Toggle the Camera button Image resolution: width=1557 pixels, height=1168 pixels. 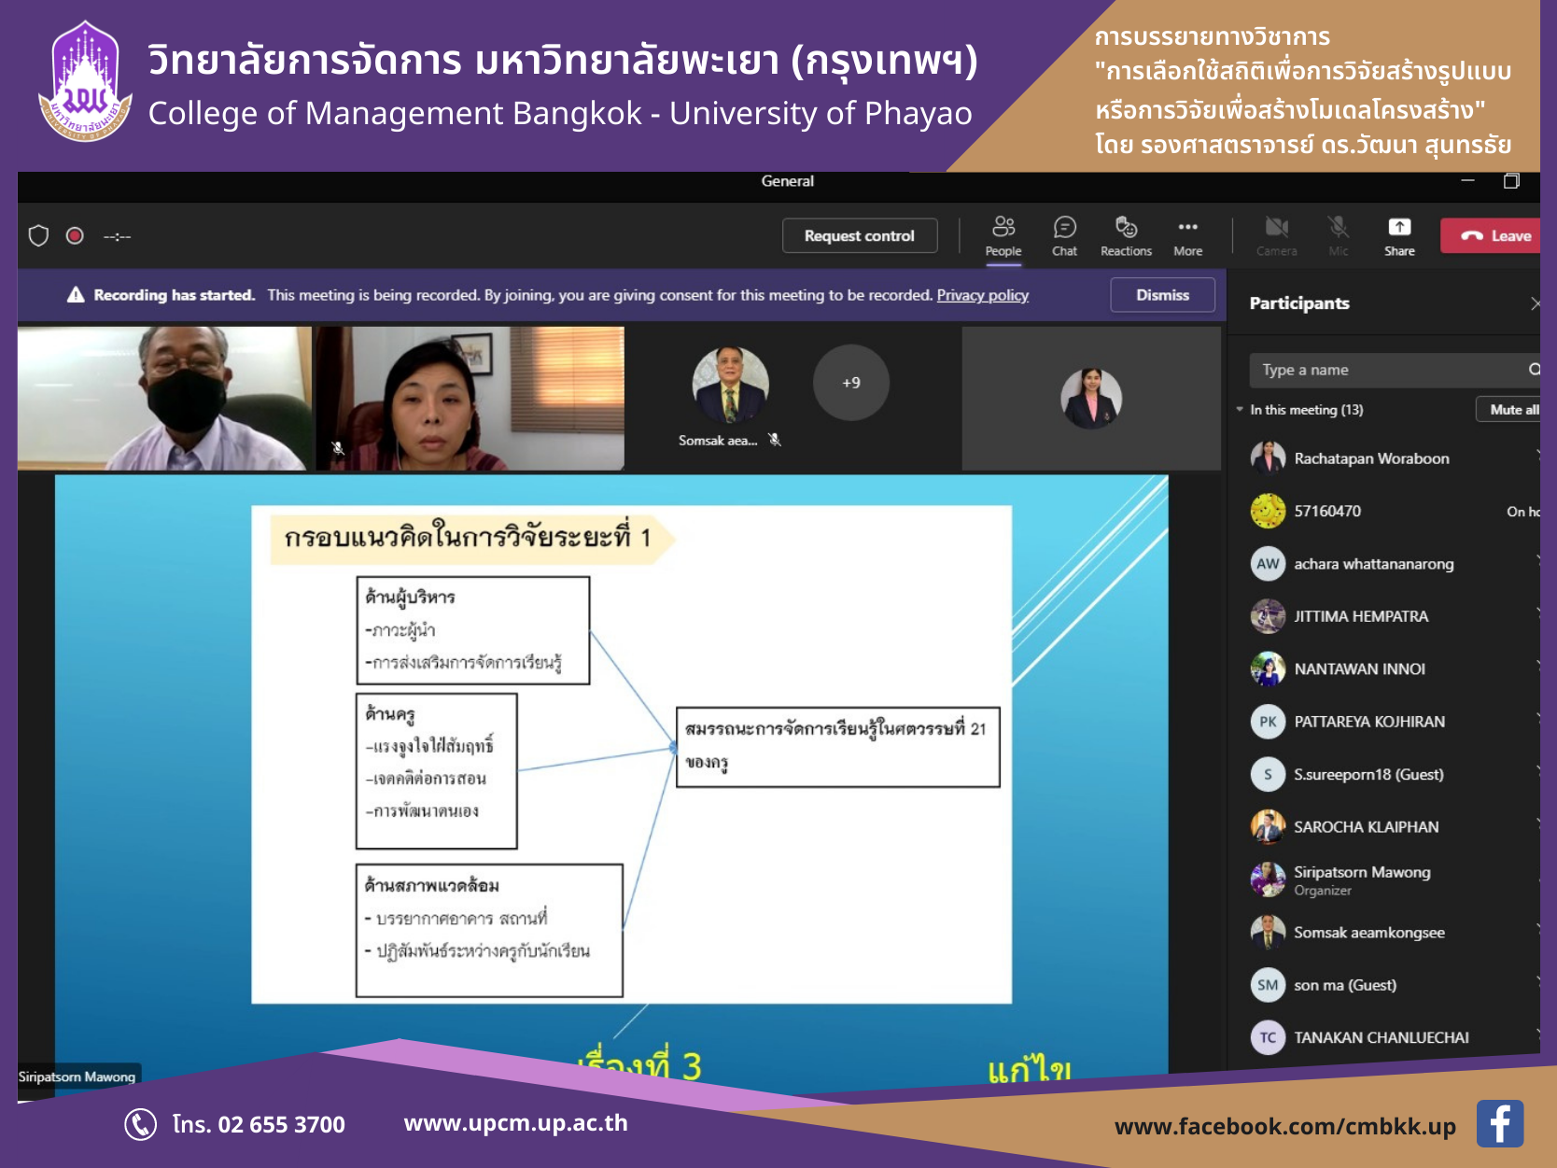click(1276, 236)
